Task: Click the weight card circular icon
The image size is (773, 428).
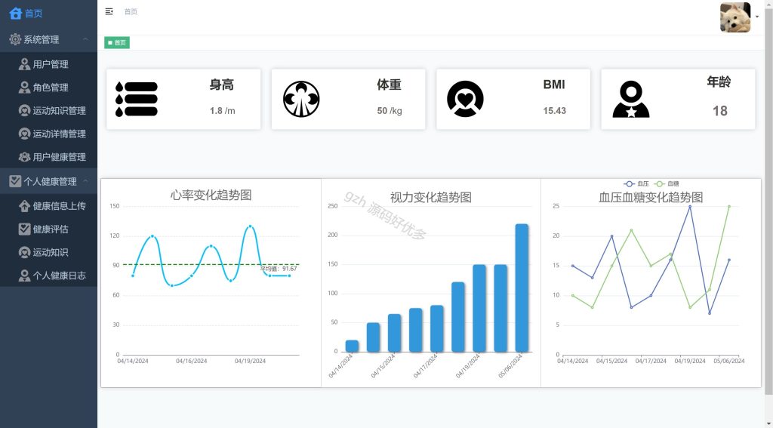Action: click(x=301, y=99)
